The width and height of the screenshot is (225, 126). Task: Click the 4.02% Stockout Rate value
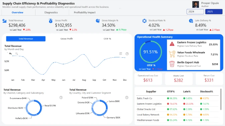click(x=154, y=25)
